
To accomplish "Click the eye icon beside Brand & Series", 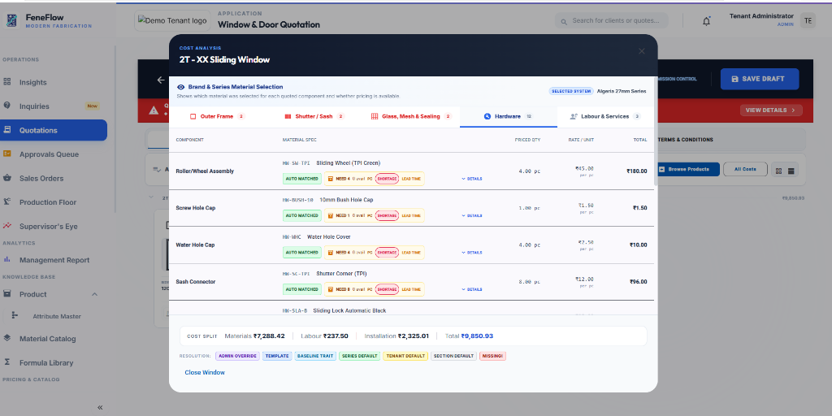I will click(181, 87).
